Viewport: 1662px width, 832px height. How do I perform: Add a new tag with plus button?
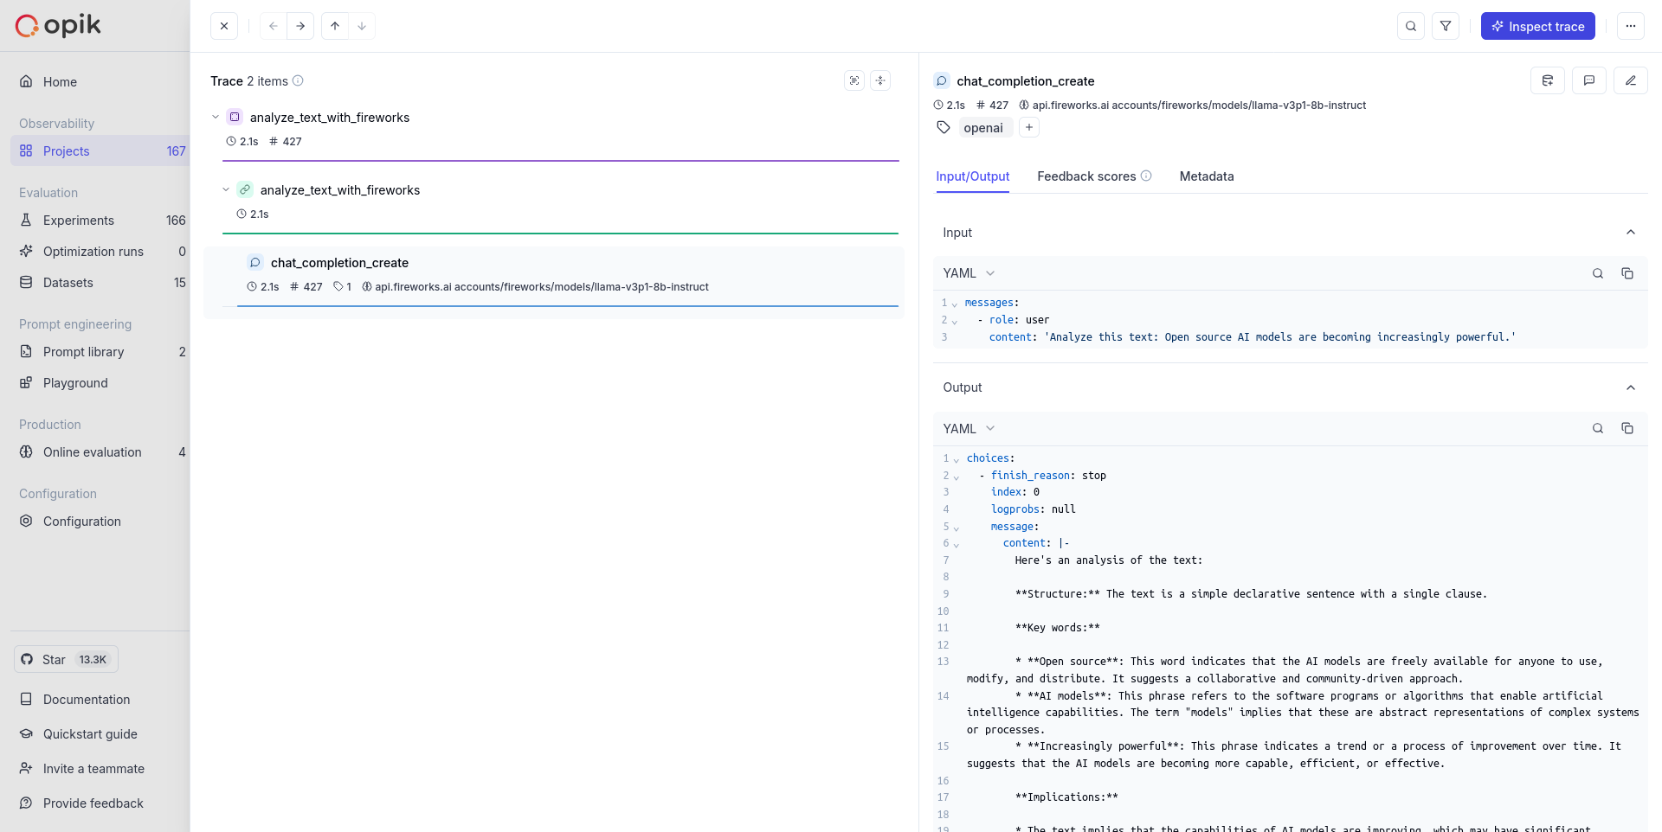point(1029,128)
